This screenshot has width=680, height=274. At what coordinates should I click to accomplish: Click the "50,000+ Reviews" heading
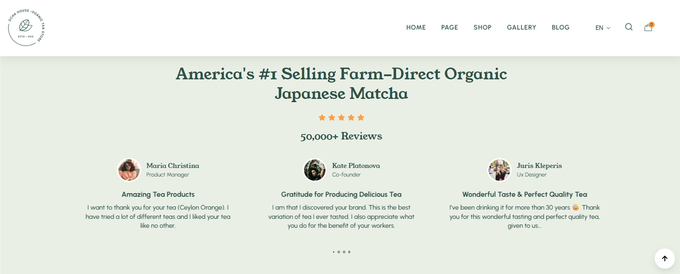click(341, 136)
